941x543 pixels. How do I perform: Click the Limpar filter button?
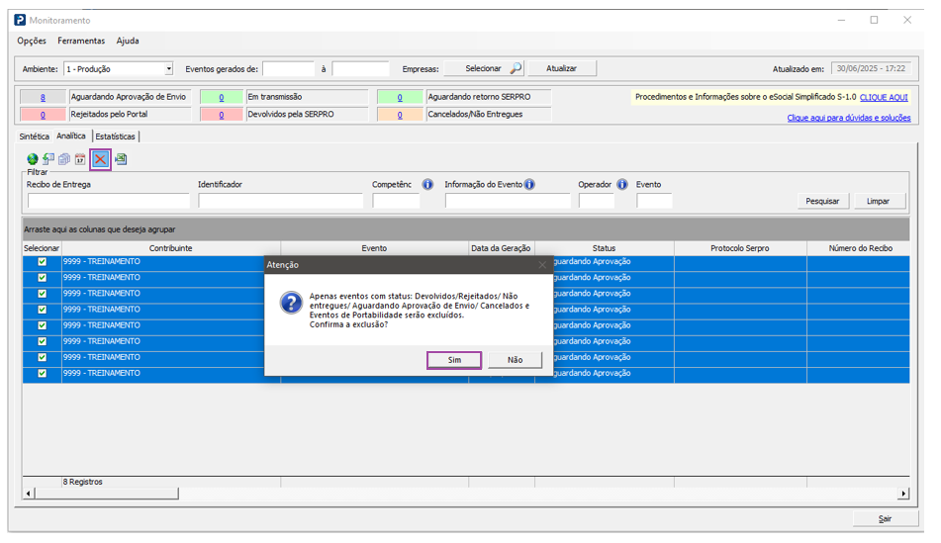878,201
